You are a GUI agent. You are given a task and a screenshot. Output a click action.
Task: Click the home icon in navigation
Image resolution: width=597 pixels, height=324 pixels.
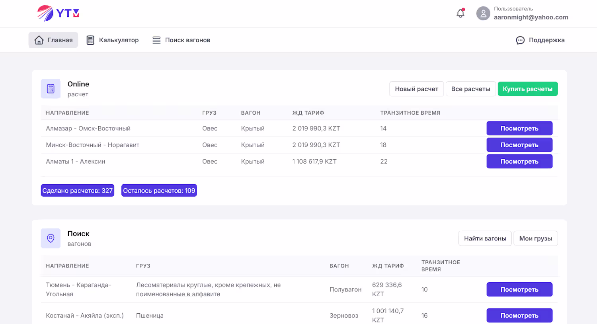click(x=39, y=40)
